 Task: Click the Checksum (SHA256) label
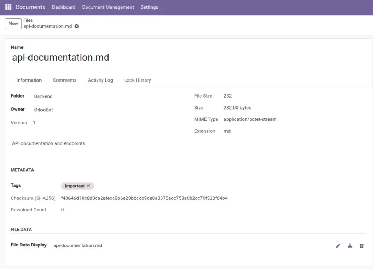point(33,198)
